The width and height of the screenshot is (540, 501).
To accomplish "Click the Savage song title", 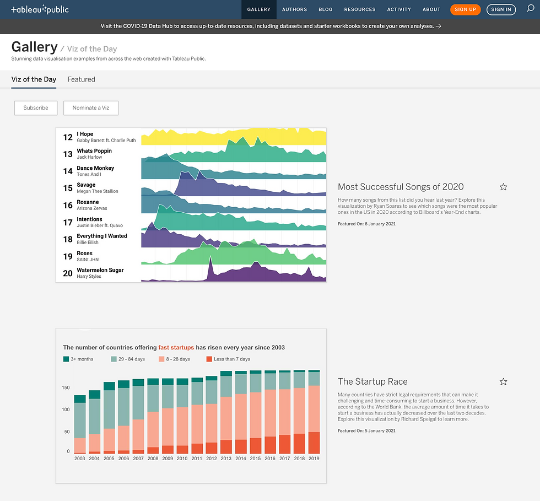I will pyautogui.click(x=86, y=185).
